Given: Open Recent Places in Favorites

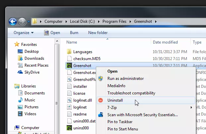Looking at the screenshot, I should tap(36, 65).
